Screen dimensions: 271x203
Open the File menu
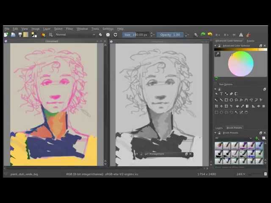[7, 29]
